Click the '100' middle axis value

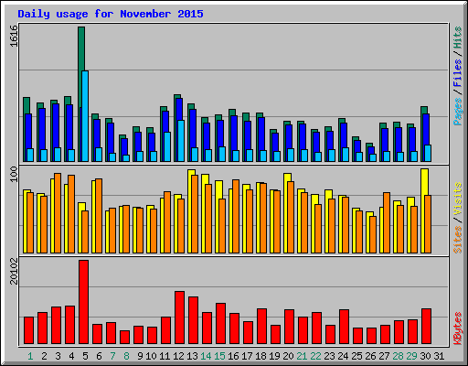point(14,174)
